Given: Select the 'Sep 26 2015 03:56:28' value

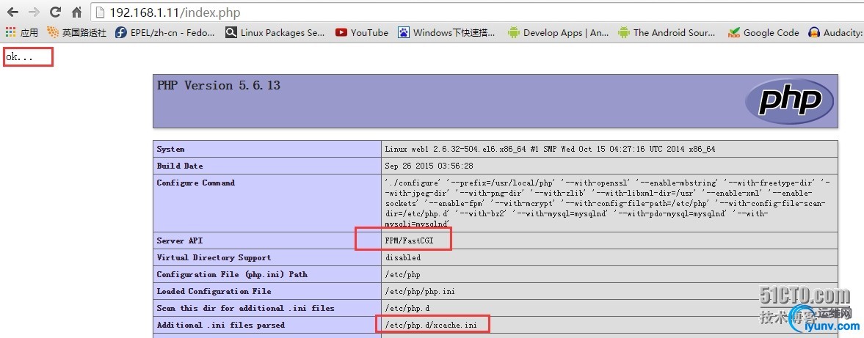Looking at the screenshot, I should coord(429,166).
